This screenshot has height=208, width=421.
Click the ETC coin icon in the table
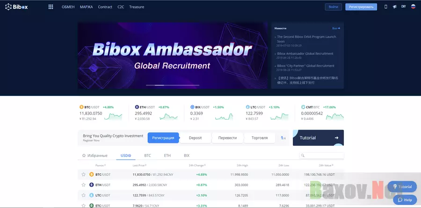pyautogui.click(x=92, y=206)
